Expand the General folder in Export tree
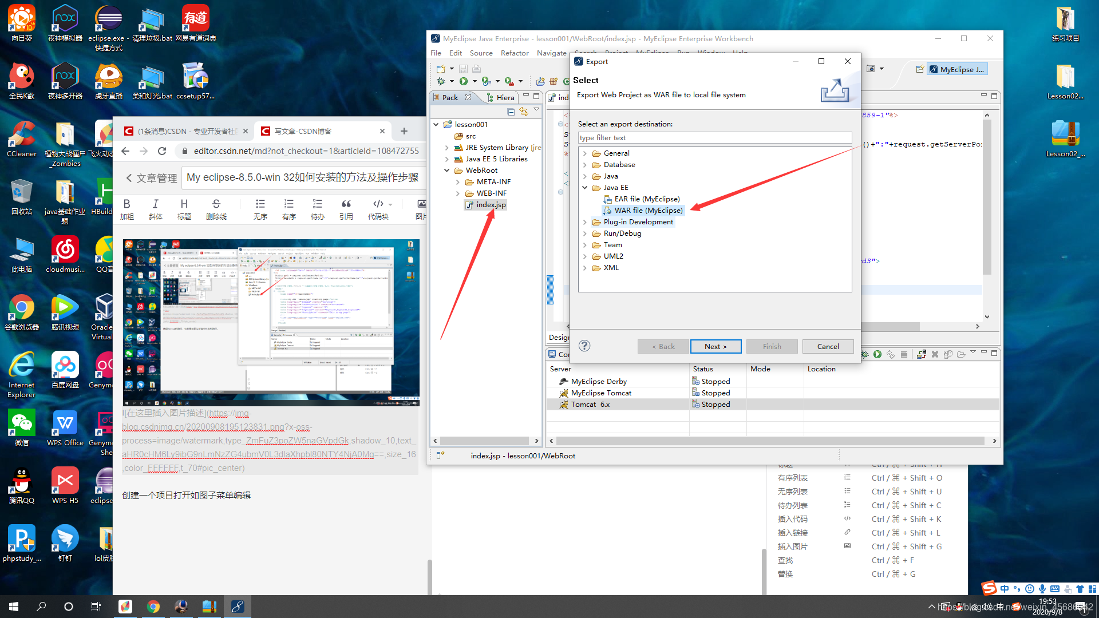1099x618 pixels. (x=584, y=153)
